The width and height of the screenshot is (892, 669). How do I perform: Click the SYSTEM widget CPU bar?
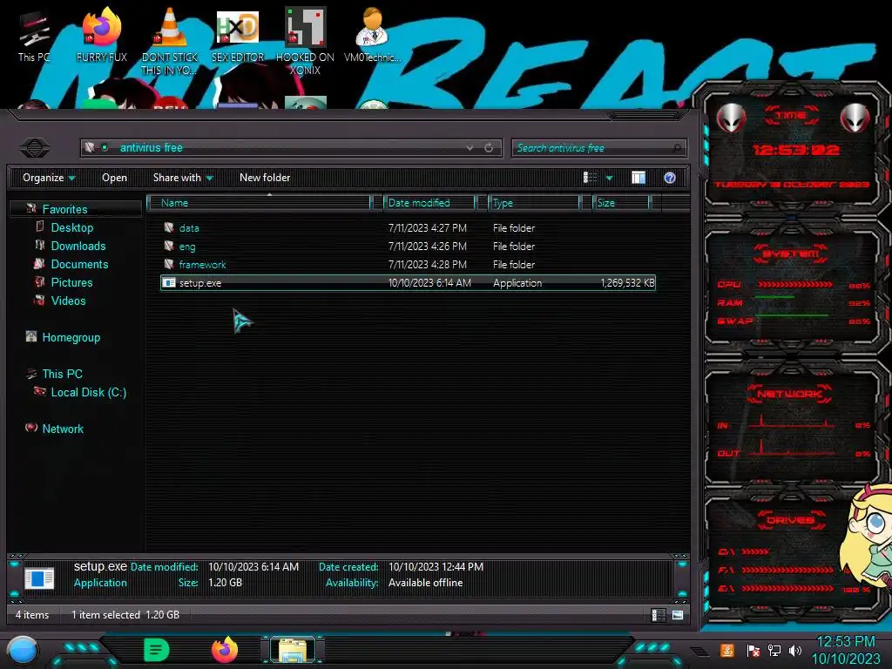pyautogui.click(x=794, y=284)
